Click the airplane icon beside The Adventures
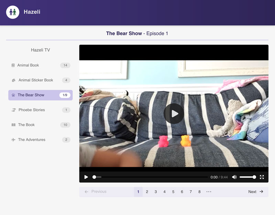This screenshot has width=275, height=215. (x=13, y=140)
